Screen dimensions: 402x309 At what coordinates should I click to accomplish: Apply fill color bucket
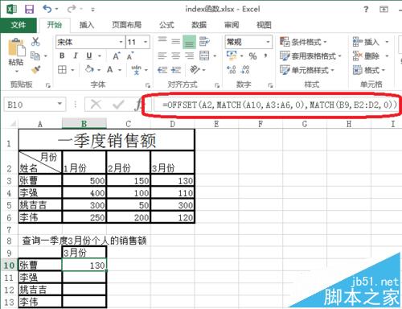(89, 69)
